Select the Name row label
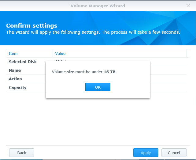 tap(15, 70)
